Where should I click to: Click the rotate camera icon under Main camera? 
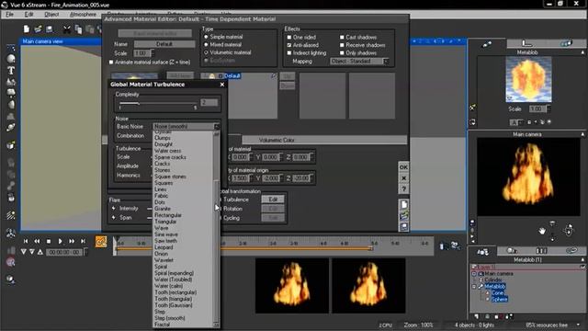pos(569,230)
